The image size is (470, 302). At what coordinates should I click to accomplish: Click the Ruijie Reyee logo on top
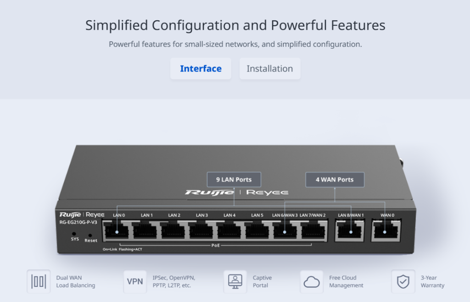236,192
